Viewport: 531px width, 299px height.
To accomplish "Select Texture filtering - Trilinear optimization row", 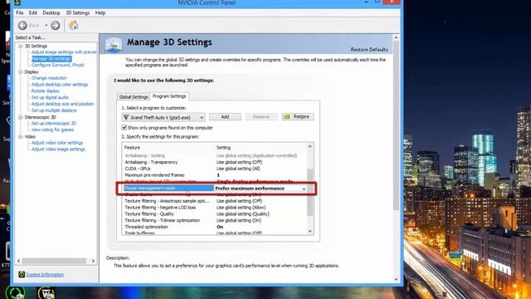I will click(x=215, y=220).
